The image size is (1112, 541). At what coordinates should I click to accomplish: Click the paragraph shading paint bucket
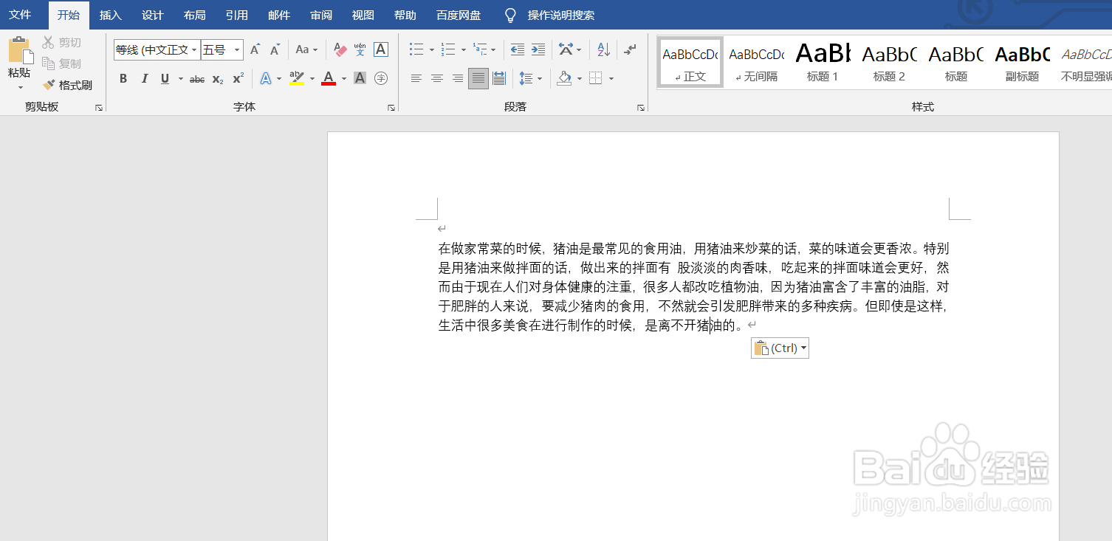point(564,78)
